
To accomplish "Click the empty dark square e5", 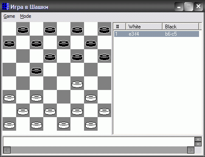I will [x=64, y=70].
